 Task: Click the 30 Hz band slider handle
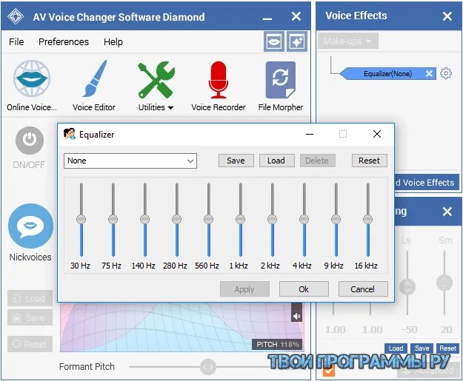pos(81,219)
